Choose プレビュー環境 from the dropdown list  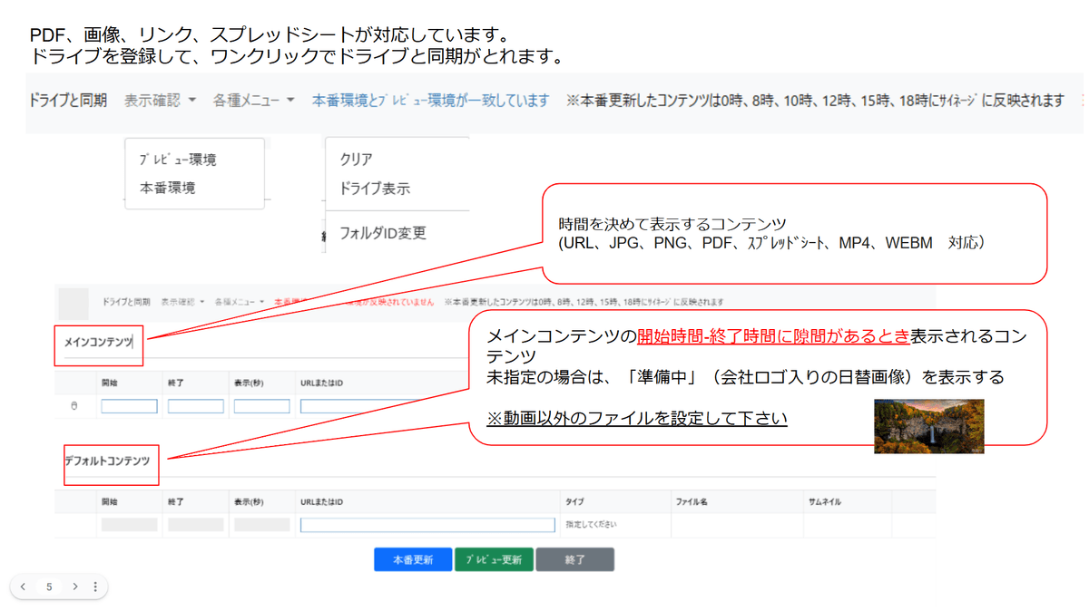[178, 160]
